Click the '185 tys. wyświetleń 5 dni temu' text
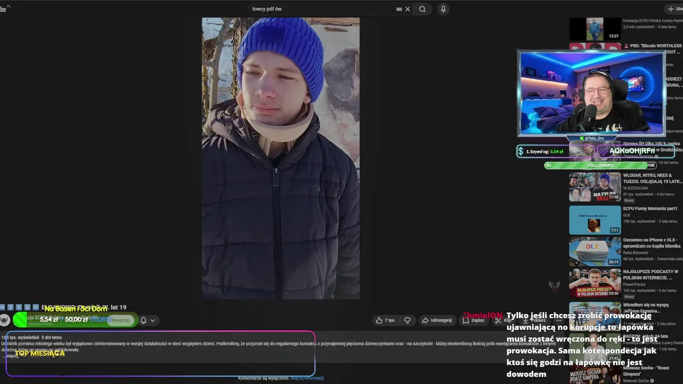 (x=32, y=338)
